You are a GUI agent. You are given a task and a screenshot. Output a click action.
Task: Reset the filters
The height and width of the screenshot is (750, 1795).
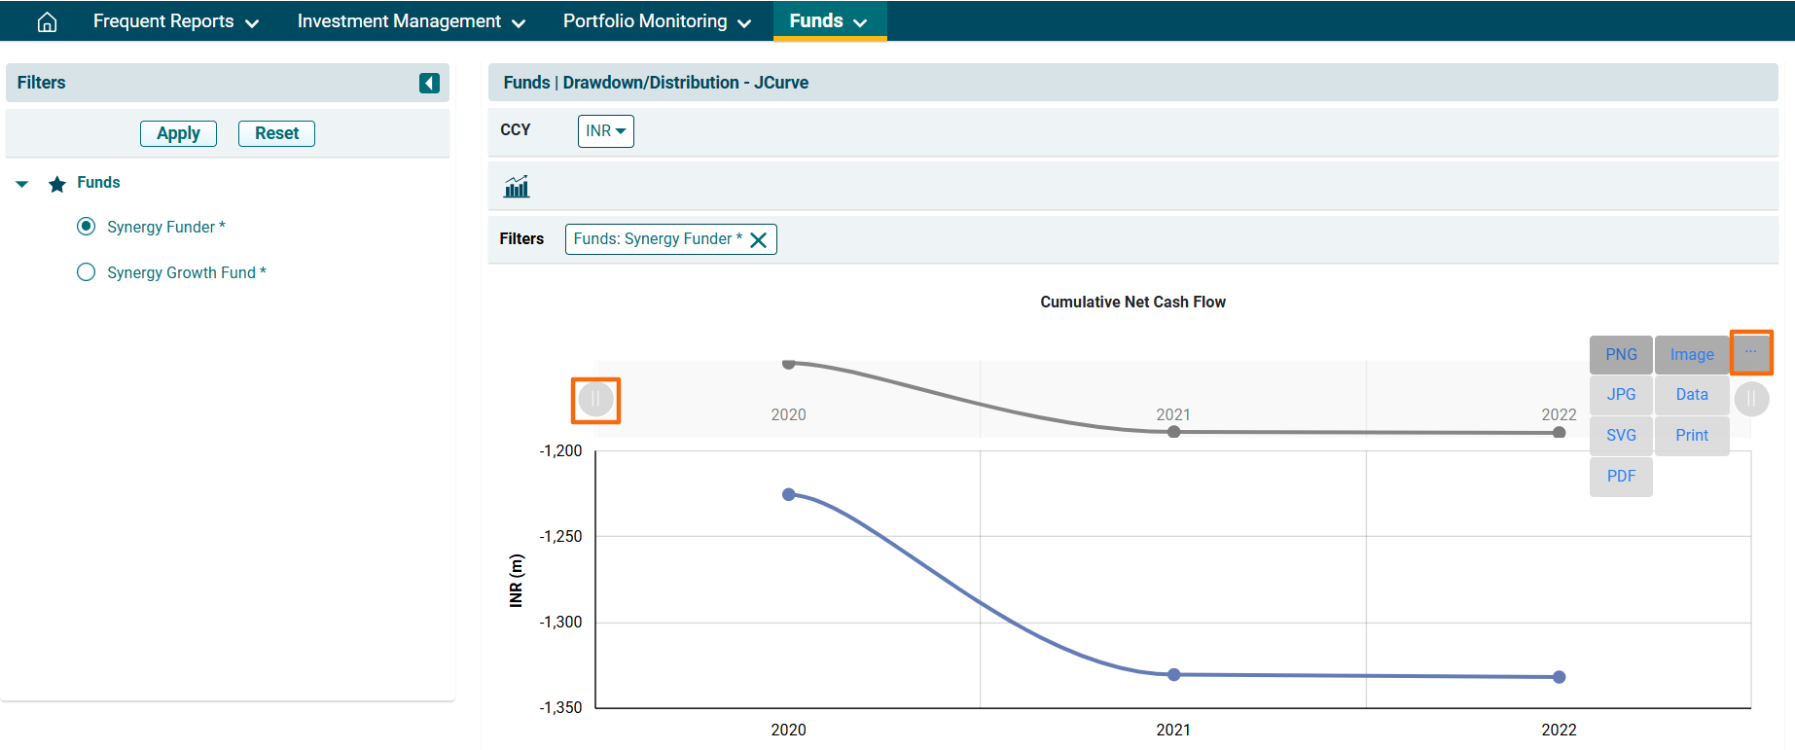276,133
